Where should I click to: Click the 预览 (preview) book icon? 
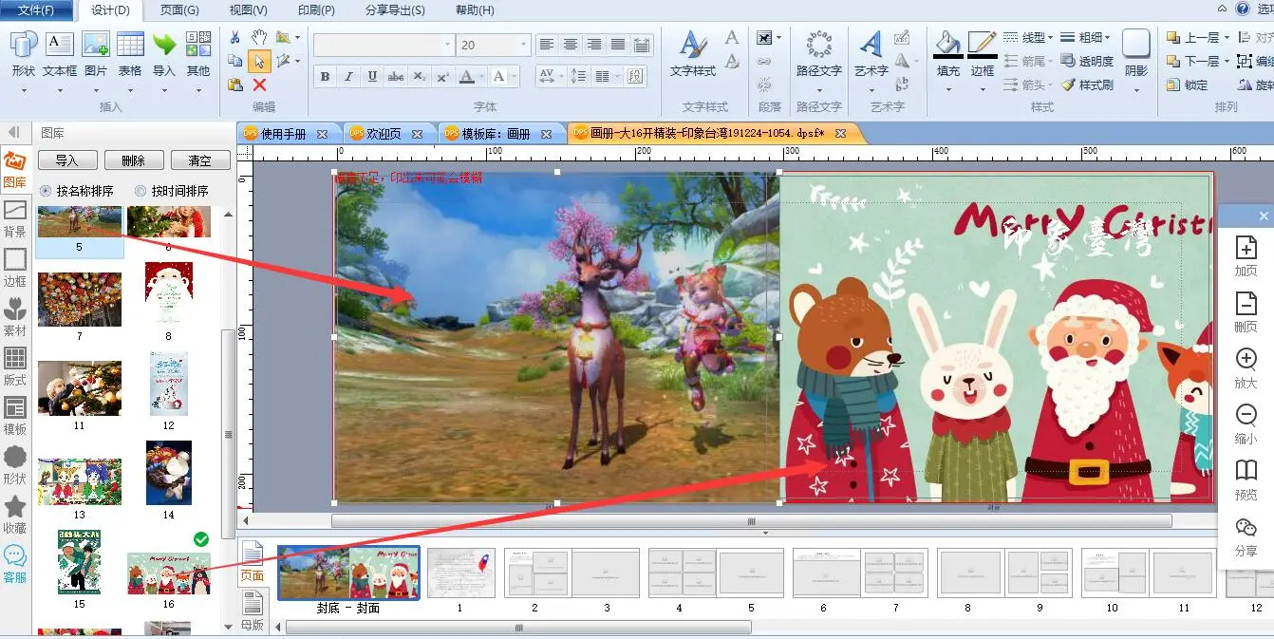1246,471
